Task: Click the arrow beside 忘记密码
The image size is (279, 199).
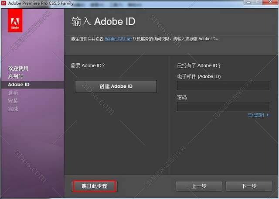Action: tap(268, 115)
